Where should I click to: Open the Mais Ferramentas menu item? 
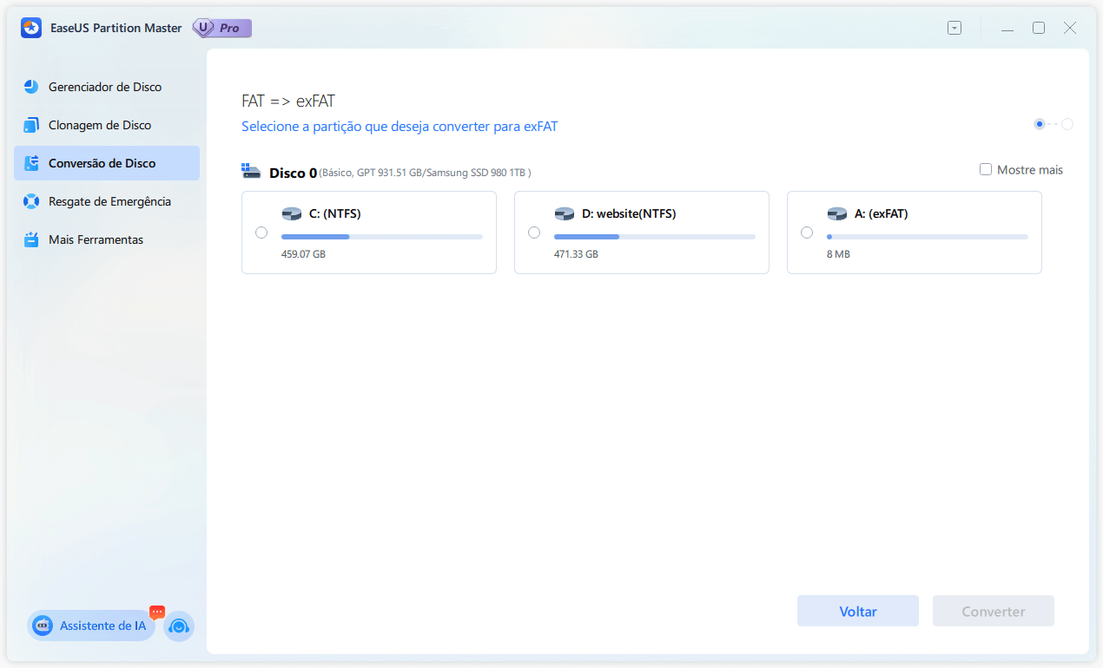pos(96,239)
